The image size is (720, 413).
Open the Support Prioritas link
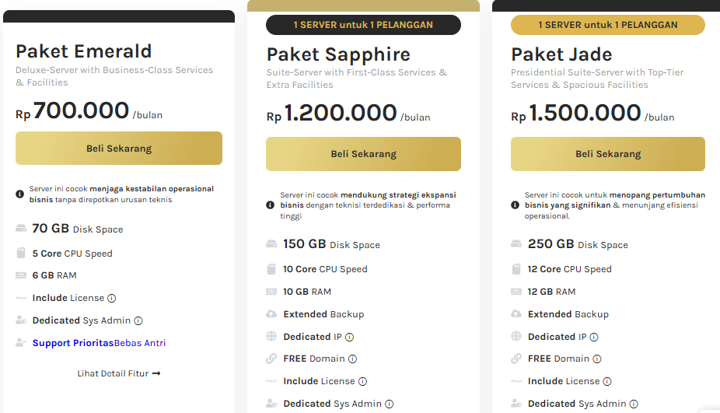point(73,343)
